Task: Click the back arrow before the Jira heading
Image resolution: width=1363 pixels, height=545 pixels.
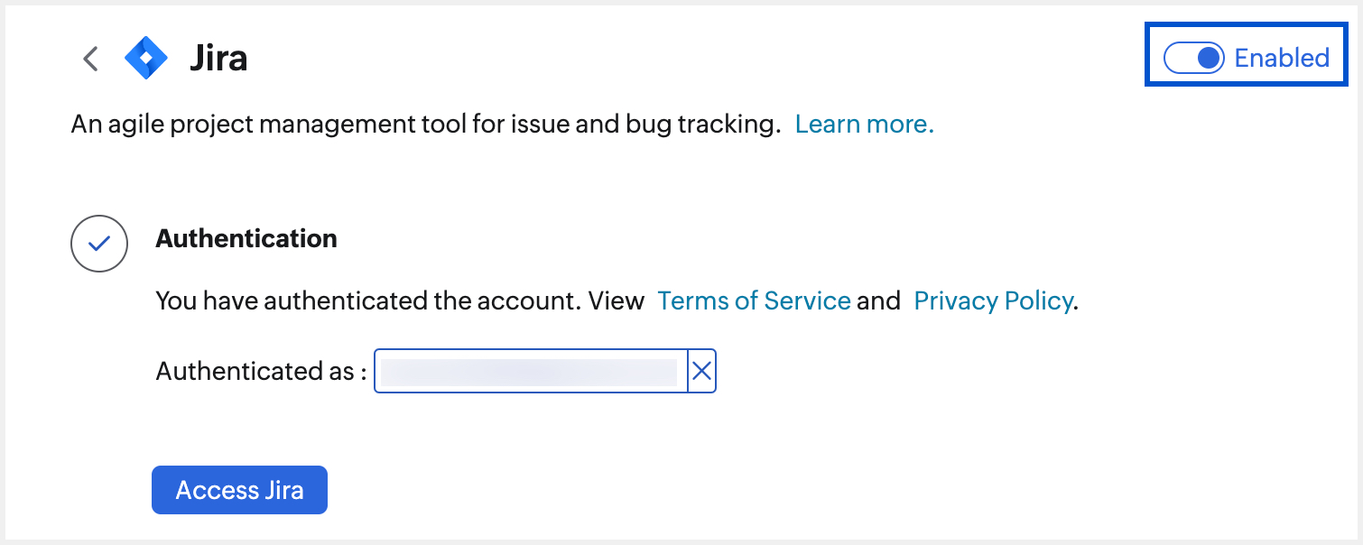Action: pyautogui.click(x=89, y=58)
